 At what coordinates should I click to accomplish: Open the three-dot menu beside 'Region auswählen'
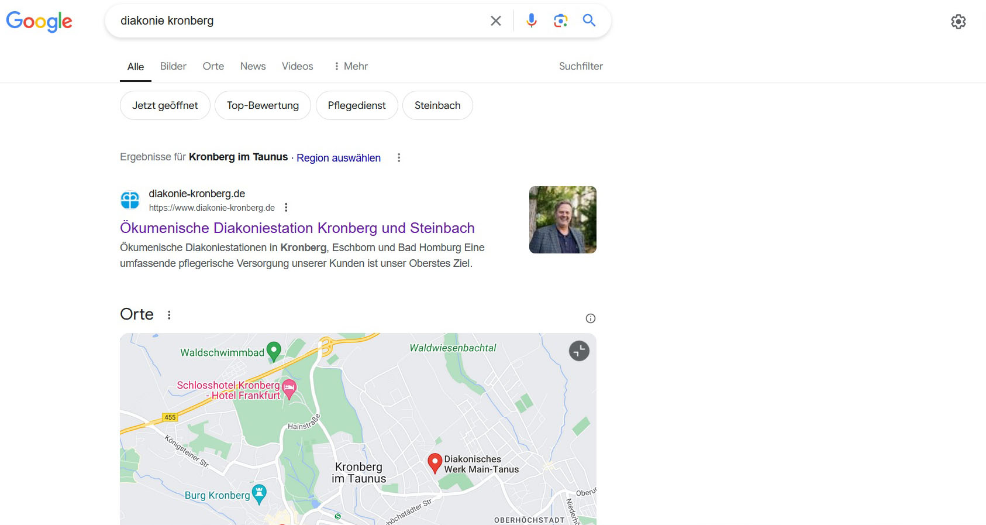pyautogui.click(x=399, y=157)
